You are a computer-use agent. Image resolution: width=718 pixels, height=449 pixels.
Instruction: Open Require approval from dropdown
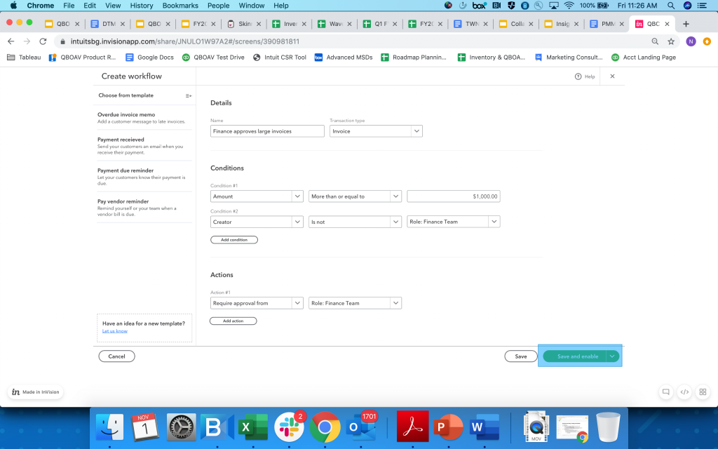[x=257, y=303]
